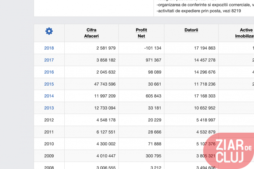Image resolution: width=254 pixels, height=169 pixels.
Task: Click the Ziar de Cluj logo
Action: coord(229,151)
